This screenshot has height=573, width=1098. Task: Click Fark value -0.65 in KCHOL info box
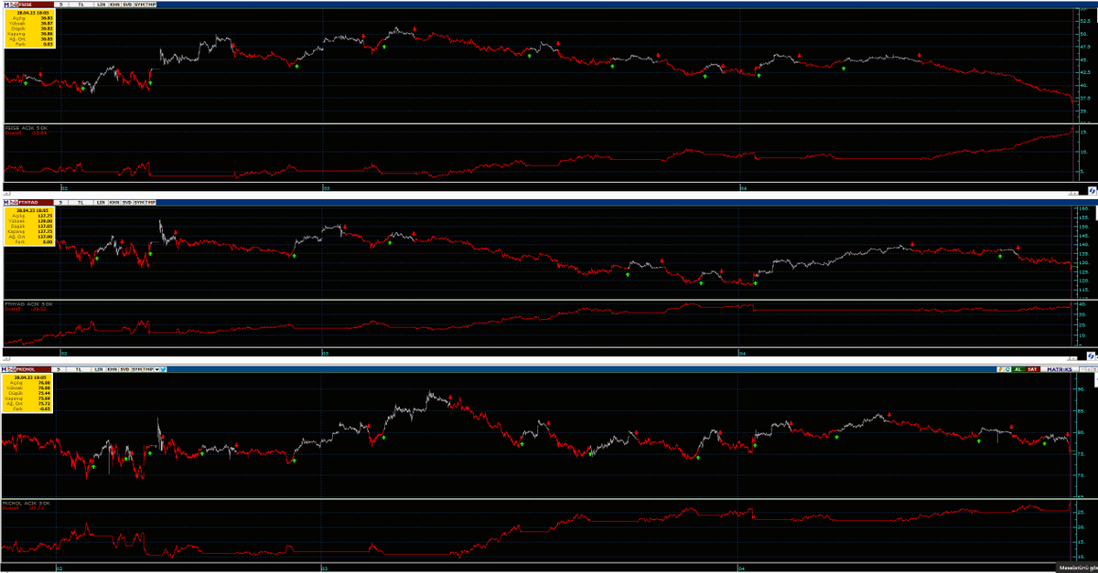point(44,409)
